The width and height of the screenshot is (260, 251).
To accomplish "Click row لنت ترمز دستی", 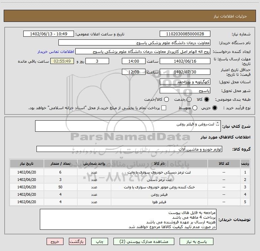I will tap(130, 180).
